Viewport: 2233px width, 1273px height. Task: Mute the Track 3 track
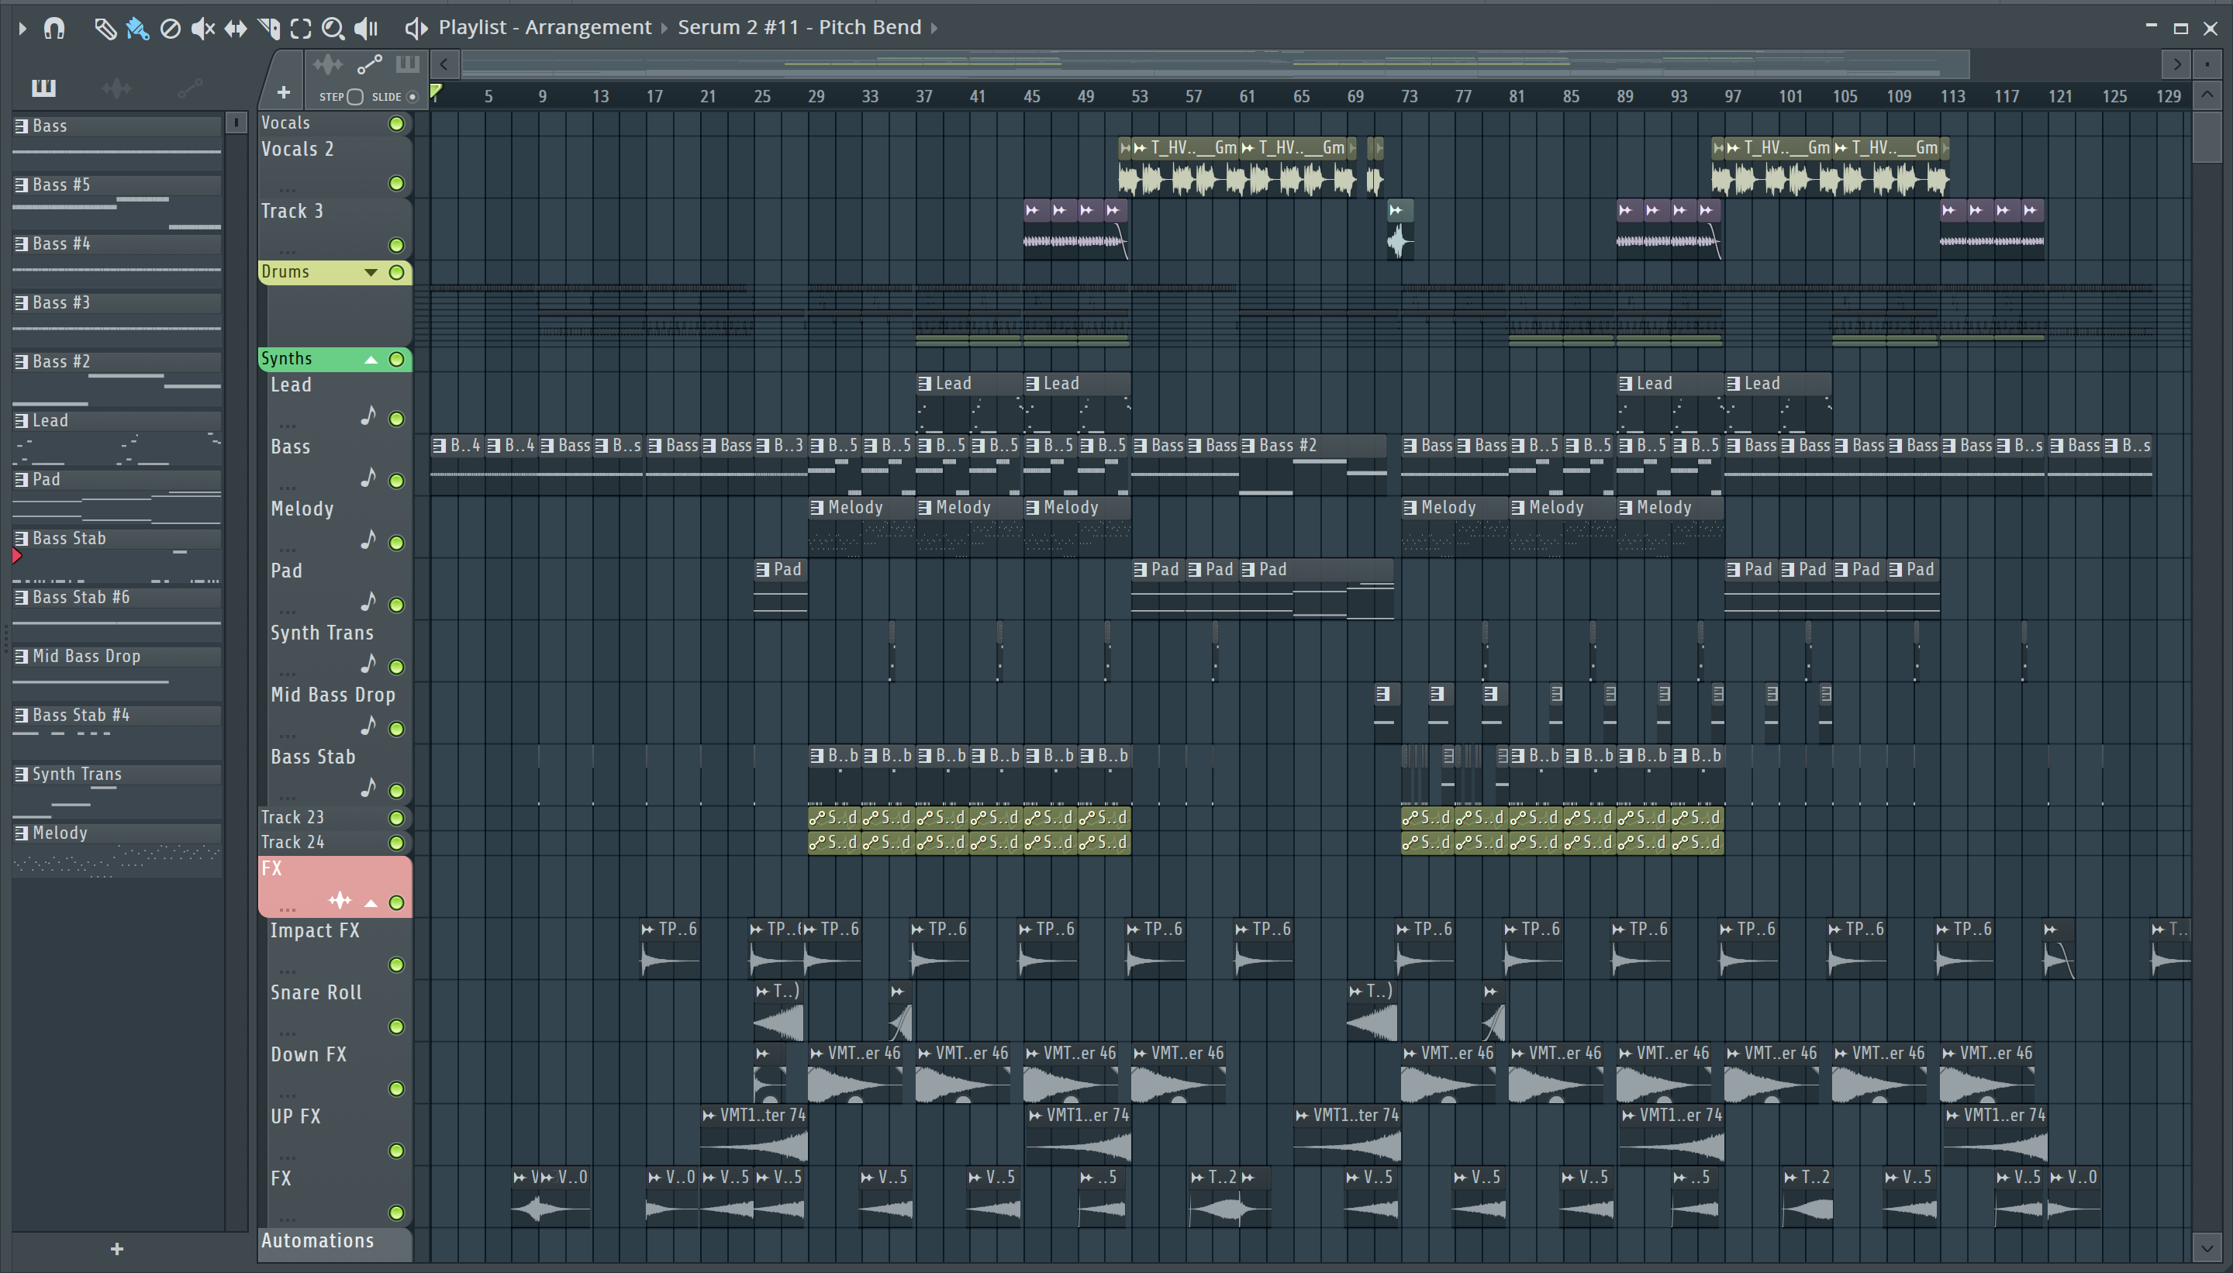click(x=396, y=246)
